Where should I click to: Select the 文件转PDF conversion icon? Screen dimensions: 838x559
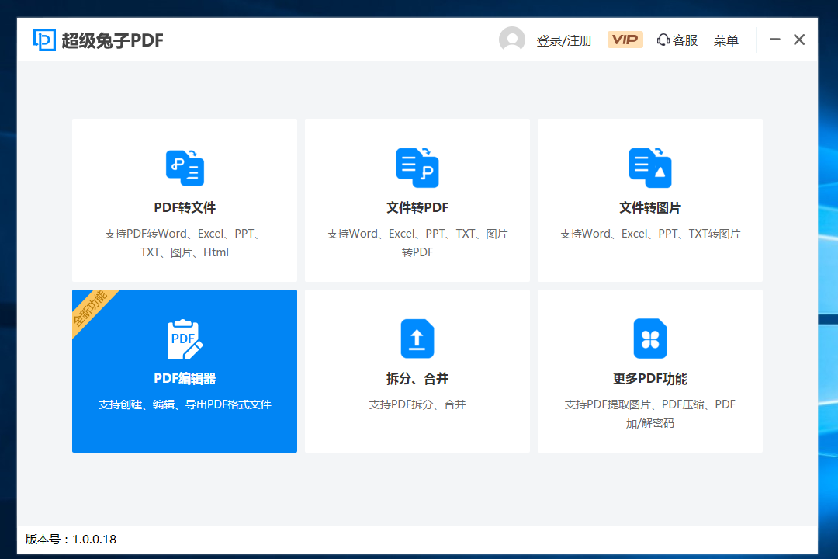(417, 168)
